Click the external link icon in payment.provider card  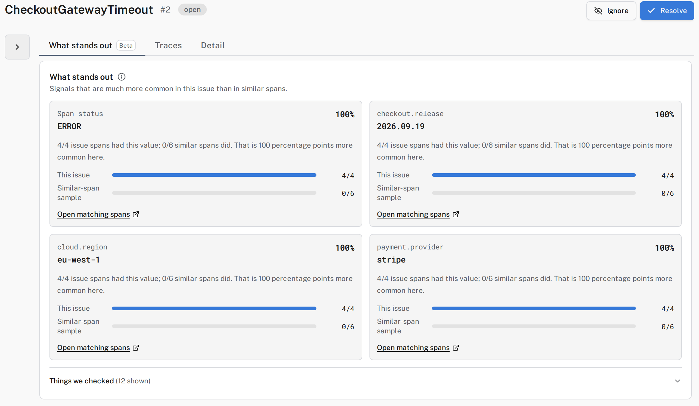(456, 348)
